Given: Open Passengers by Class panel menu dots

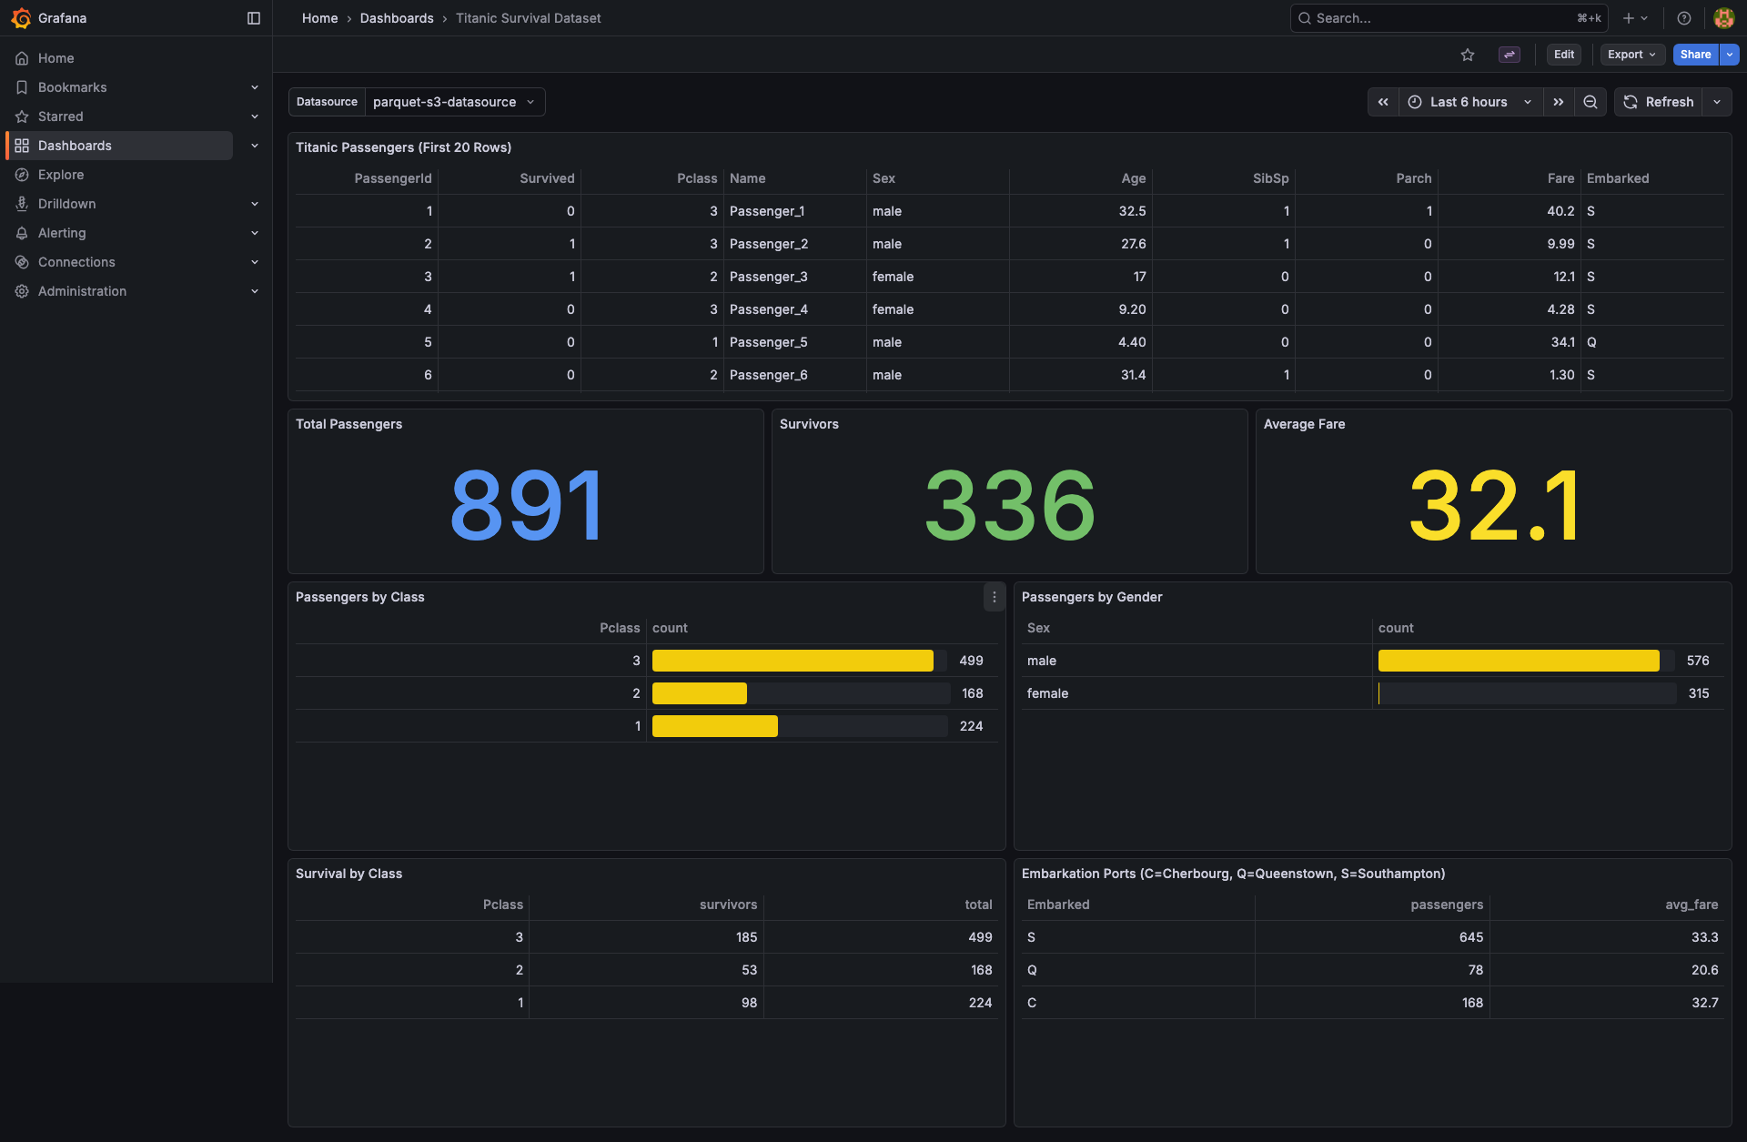Looking at the screenshot, I should (x=995, y=597).
